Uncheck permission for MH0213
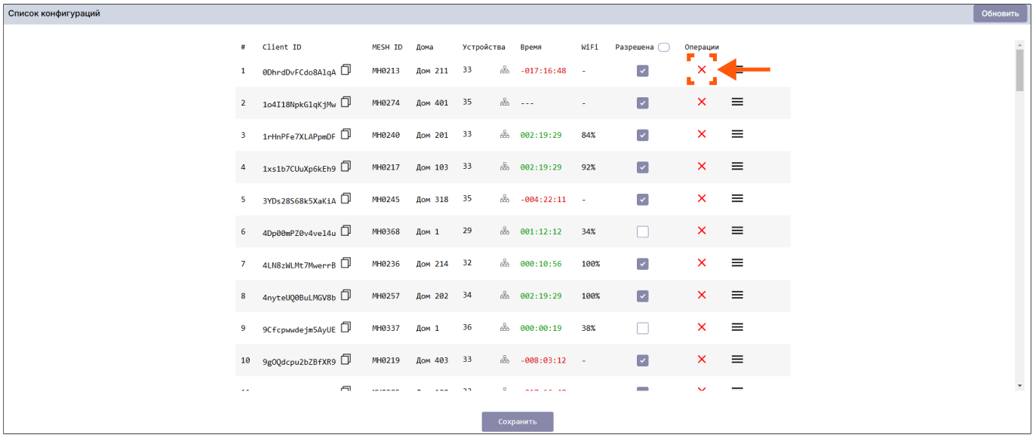 coord(642,70)
